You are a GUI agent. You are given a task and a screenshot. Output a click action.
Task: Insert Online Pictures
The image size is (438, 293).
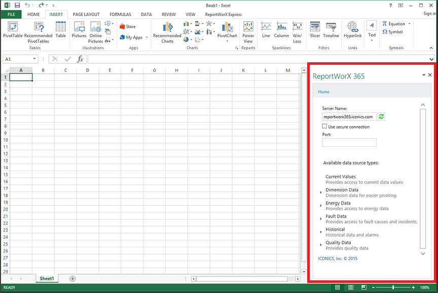coord(95,32)
